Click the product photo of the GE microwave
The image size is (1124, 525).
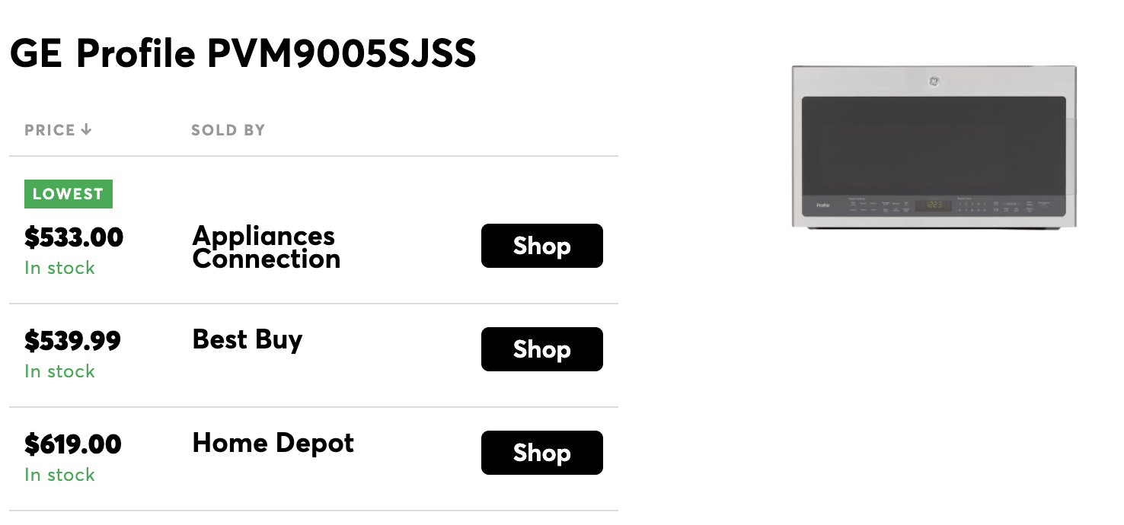(934, 149)
